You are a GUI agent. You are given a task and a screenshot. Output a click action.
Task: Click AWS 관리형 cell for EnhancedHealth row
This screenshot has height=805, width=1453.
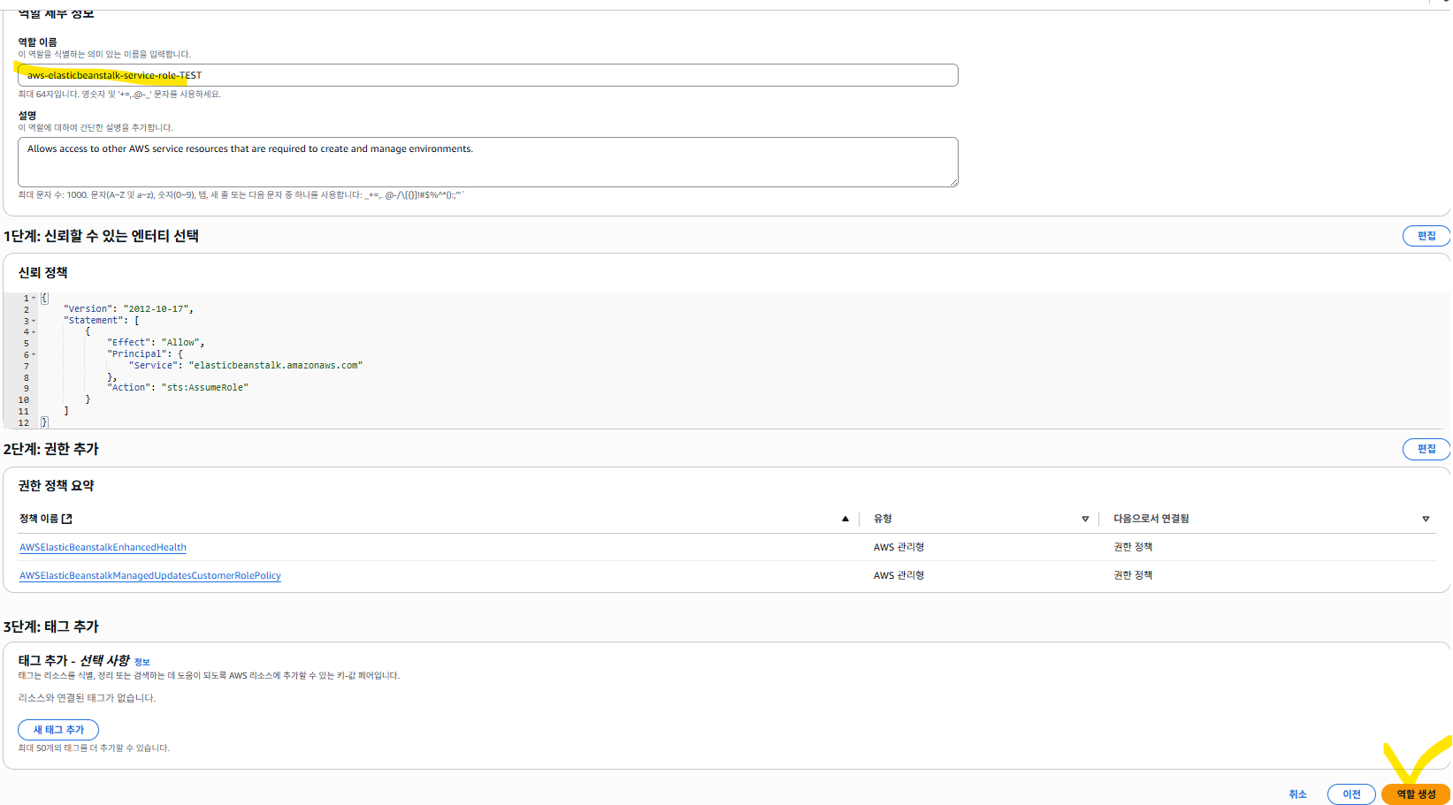(899, 547)
